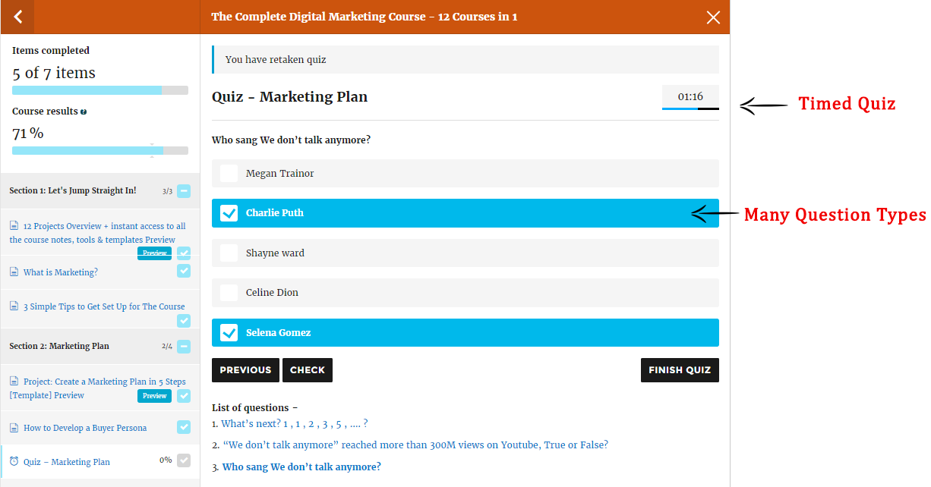The height and width of the screenshot is (487, 931).
Task: Tick the Celine Dion checkbox
Action: tap(229, 293)
